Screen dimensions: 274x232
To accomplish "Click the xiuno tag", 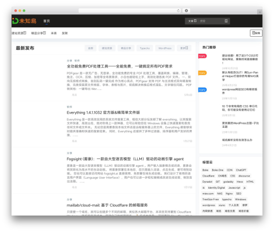I will 222,205.
